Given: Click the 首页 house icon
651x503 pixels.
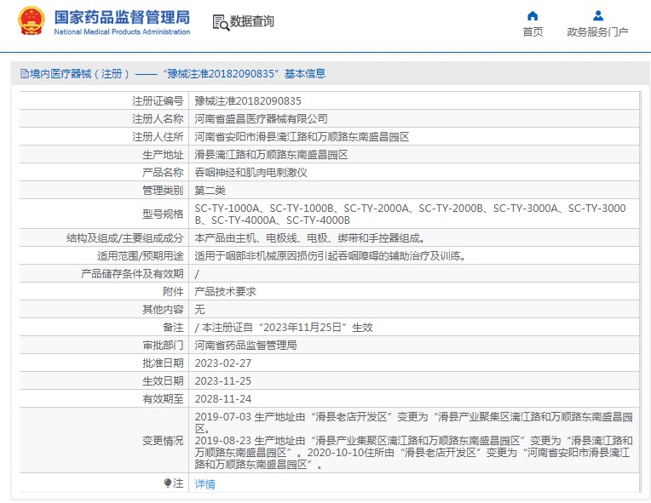Looking at the screenshot, I should pos(533,15).
